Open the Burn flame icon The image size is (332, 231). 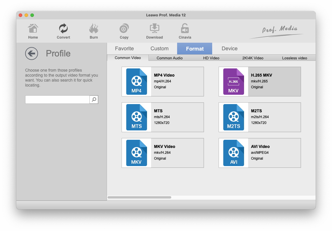coord(94,29)
